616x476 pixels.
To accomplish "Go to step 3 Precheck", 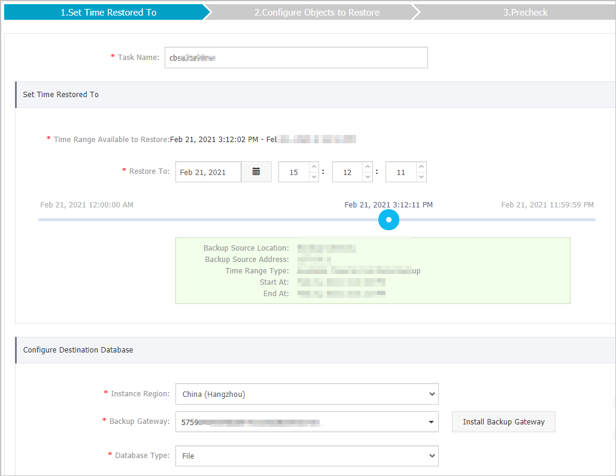I will click(x=525, y=12).
